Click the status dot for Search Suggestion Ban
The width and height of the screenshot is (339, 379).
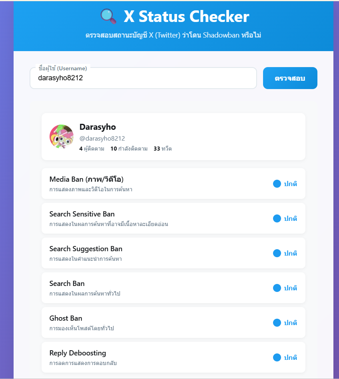pos(277,253)
